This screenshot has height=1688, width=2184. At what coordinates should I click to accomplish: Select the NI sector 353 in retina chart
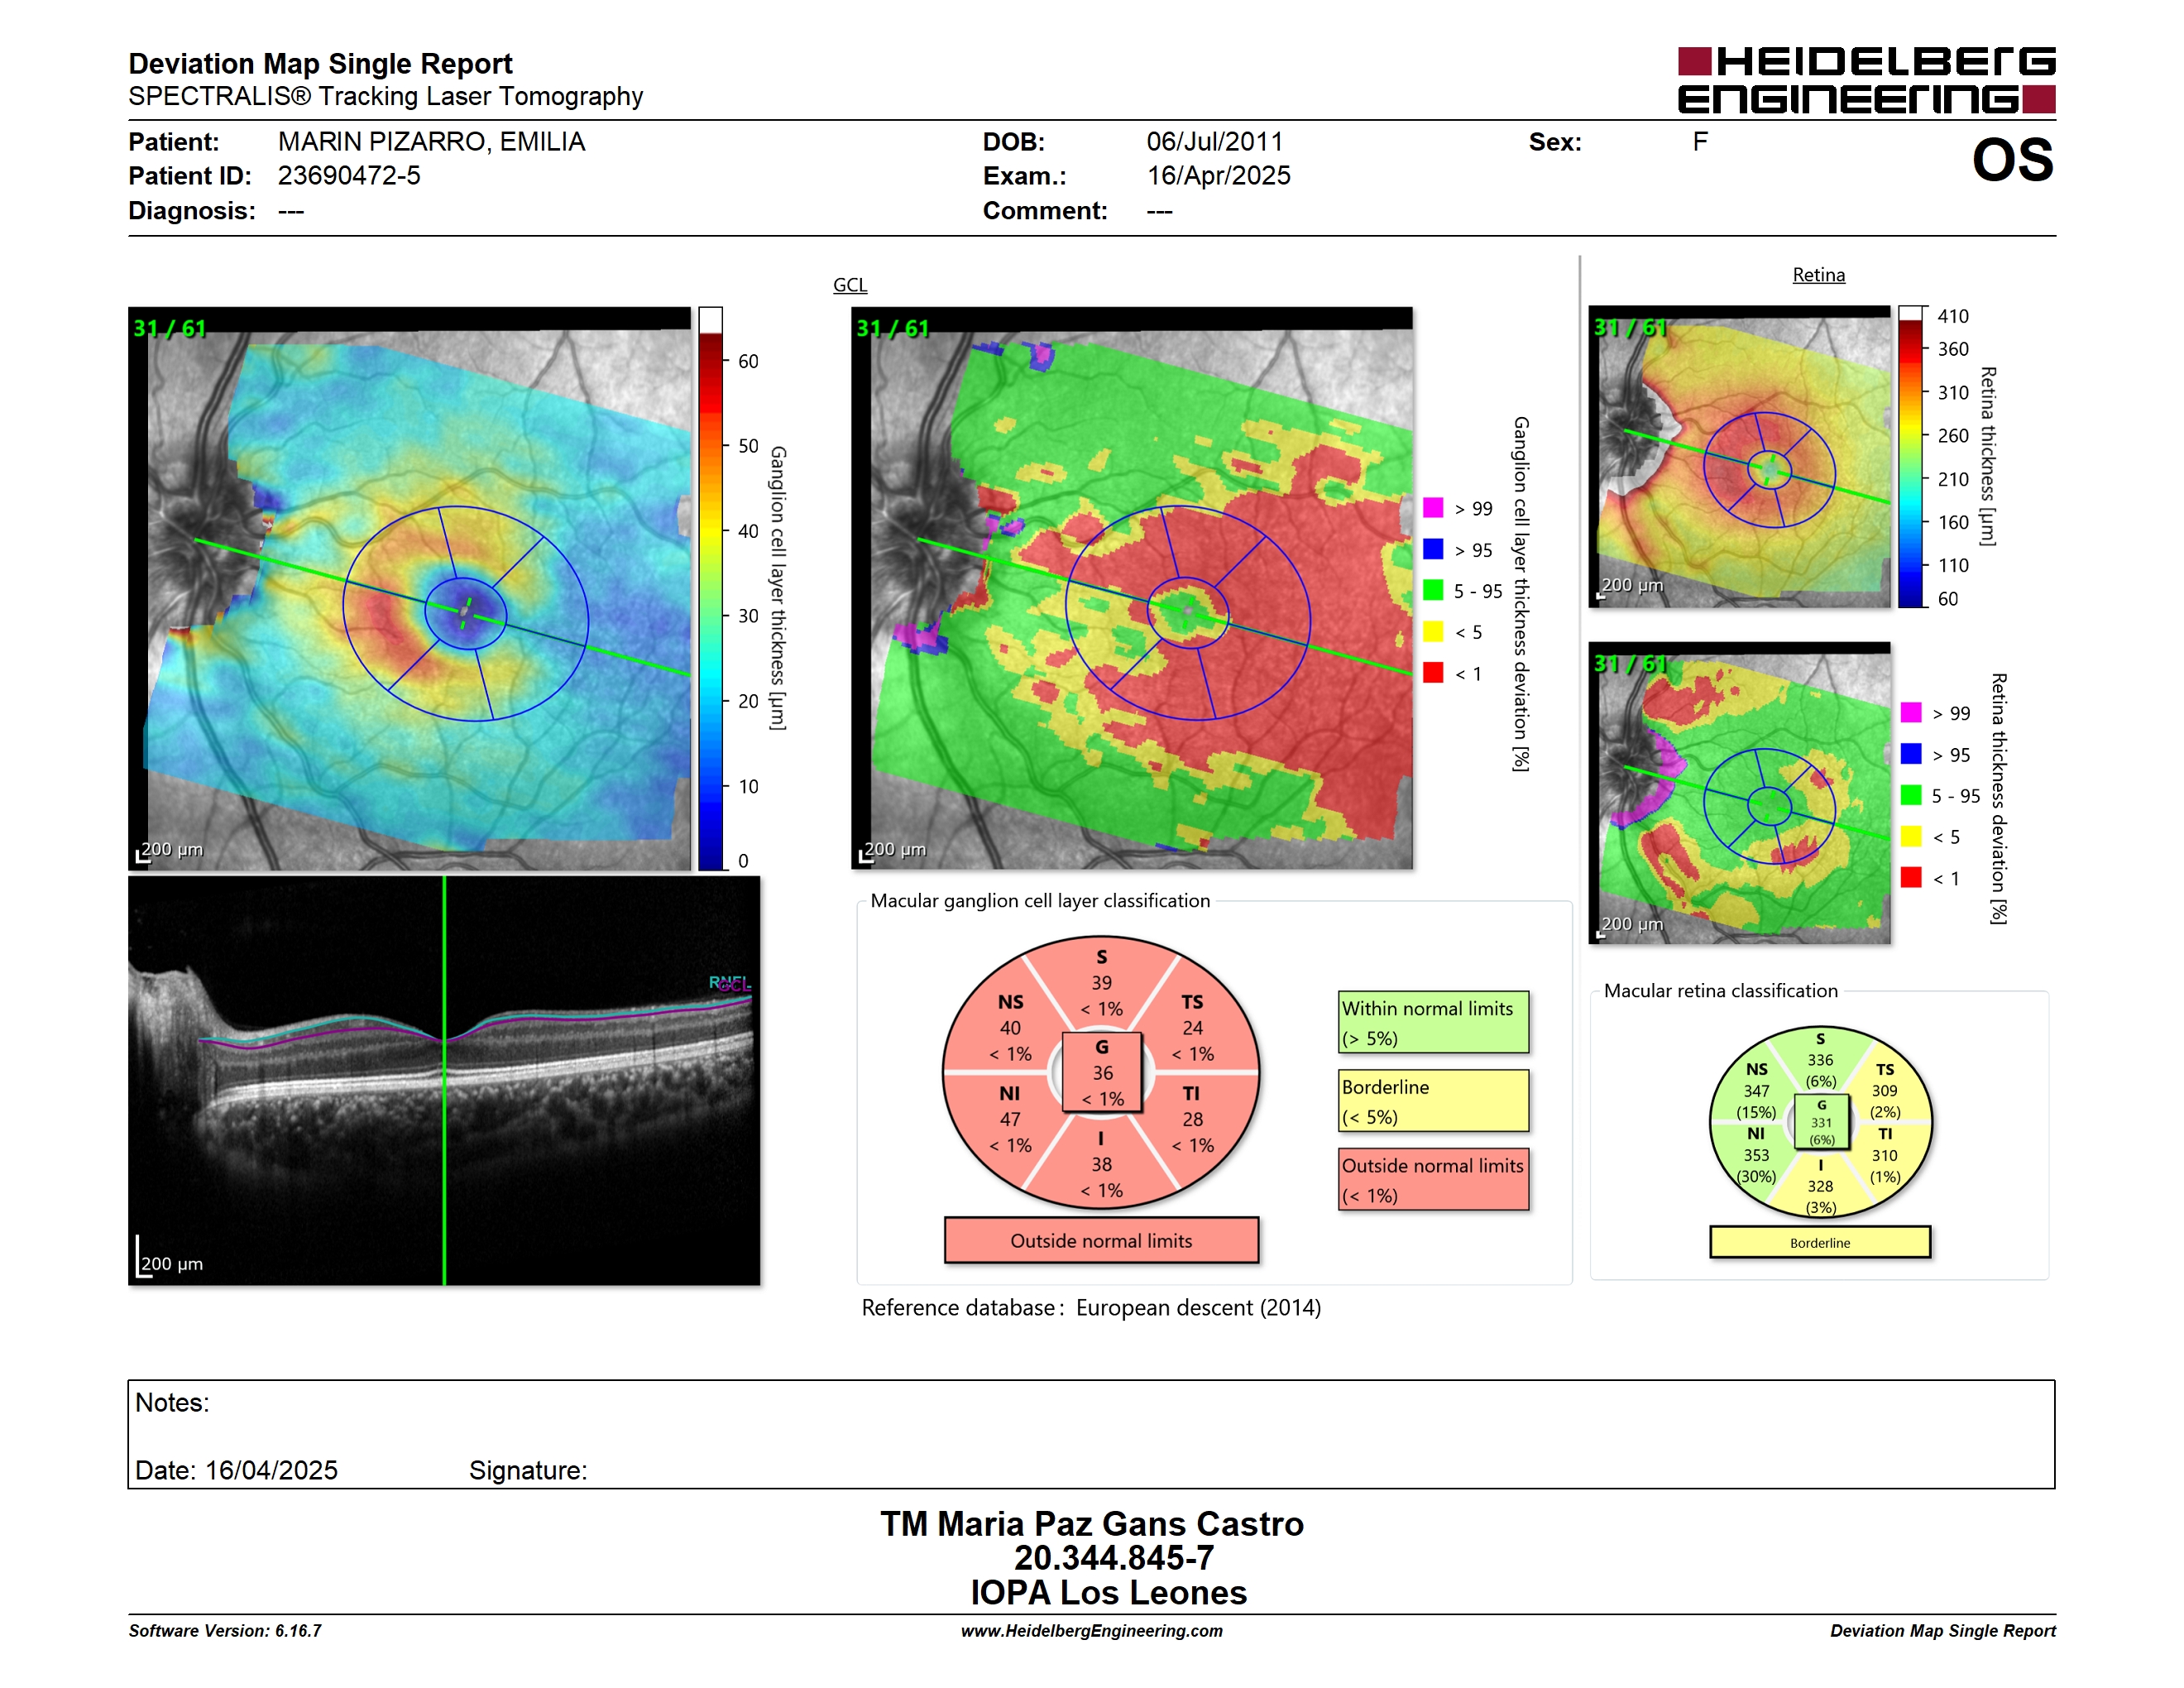click(1756, 1155)
